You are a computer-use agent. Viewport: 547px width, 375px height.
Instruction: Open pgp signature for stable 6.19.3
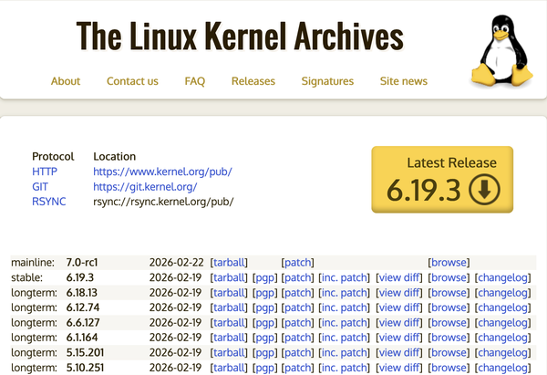265,277
